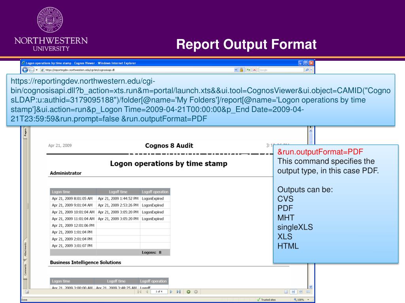Select continuous page layout icon

coord(293,292)
